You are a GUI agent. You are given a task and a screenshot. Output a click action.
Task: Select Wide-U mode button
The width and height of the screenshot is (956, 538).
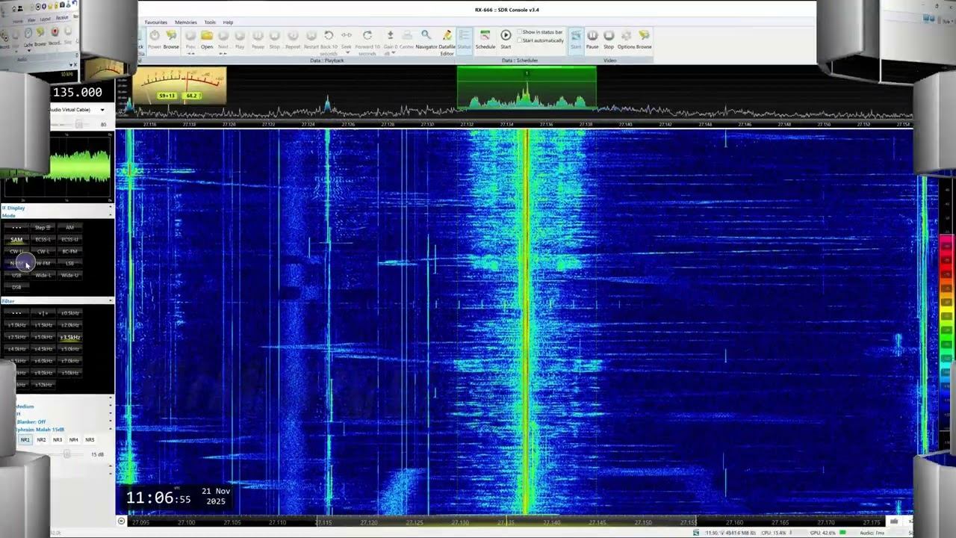(x=69, y=276)
